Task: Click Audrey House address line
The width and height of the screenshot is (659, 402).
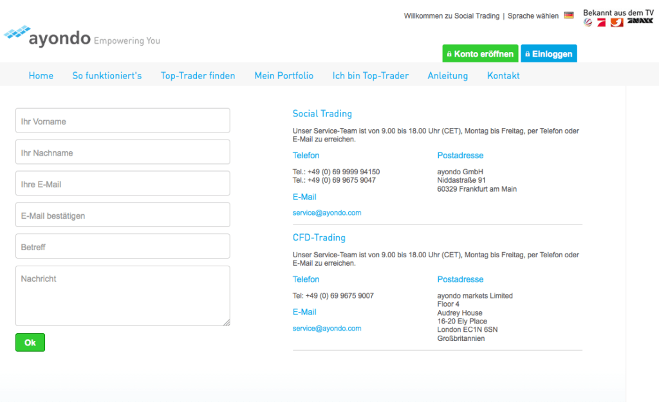Action: coord(459,313)
